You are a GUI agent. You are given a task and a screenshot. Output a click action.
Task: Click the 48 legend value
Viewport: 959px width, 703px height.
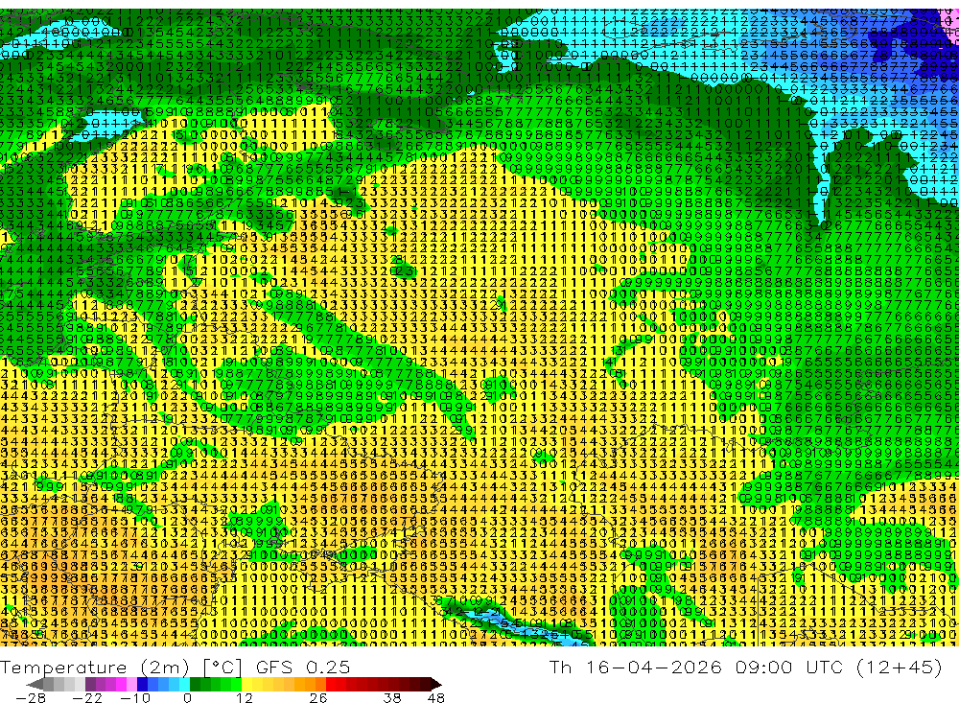tap(436, 698)
